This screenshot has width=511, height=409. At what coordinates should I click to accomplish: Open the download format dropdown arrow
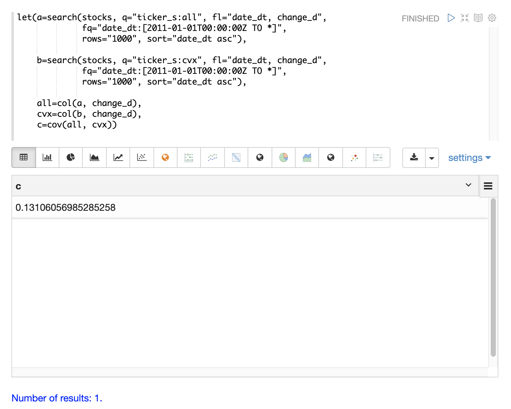click(x=432, y=158)
